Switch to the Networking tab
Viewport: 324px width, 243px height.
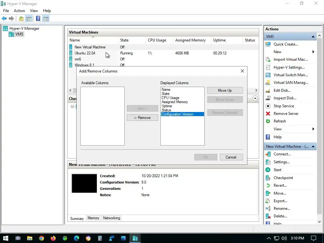click(112, 218)
